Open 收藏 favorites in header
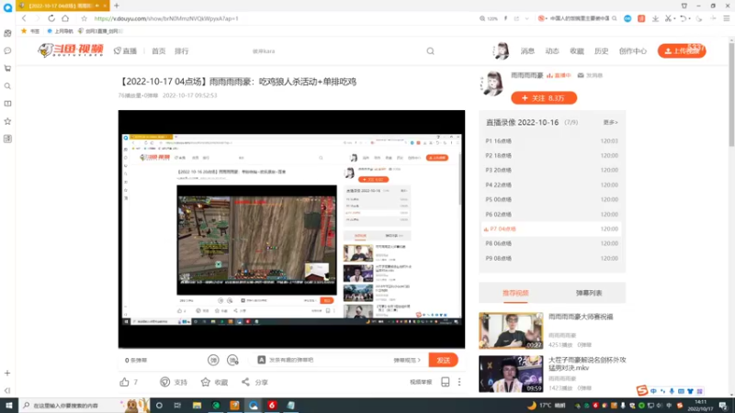Viewport: 735px width, 413px height. (x=577, y=51)
